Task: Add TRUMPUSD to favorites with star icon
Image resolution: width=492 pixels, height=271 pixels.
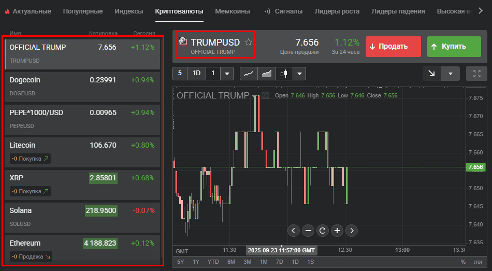Action: pyautogui.click(x=249, y=42)
